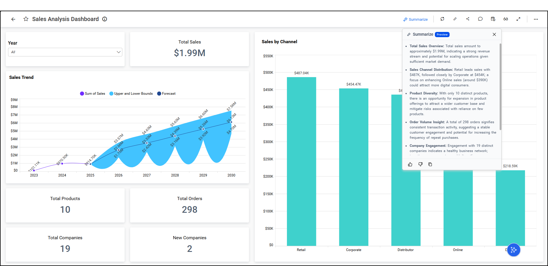Screen dimensions: 548x266
Task: Like the summary with thumbs up
Action: (410, 164)
